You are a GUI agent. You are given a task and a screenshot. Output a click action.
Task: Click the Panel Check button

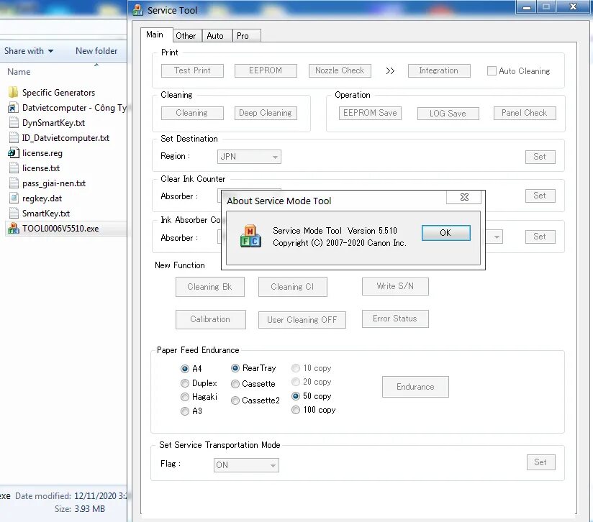(525, 113)
